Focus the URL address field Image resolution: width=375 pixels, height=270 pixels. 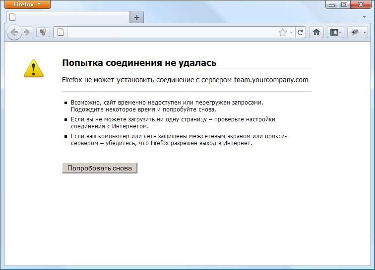click(x=172, y=32)
